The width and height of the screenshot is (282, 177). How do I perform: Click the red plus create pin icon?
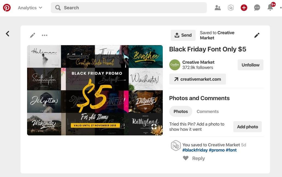click(244, 8)
